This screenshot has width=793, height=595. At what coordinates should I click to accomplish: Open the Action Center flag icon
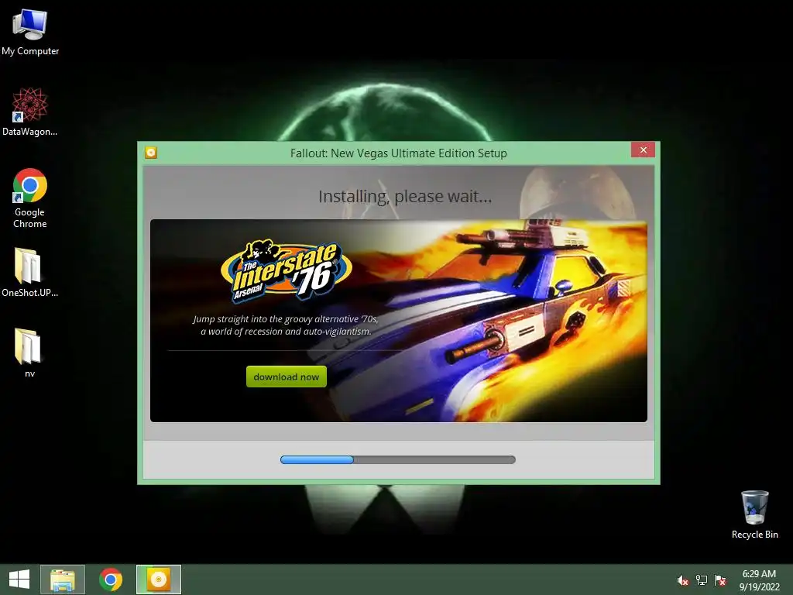(720, 580)
